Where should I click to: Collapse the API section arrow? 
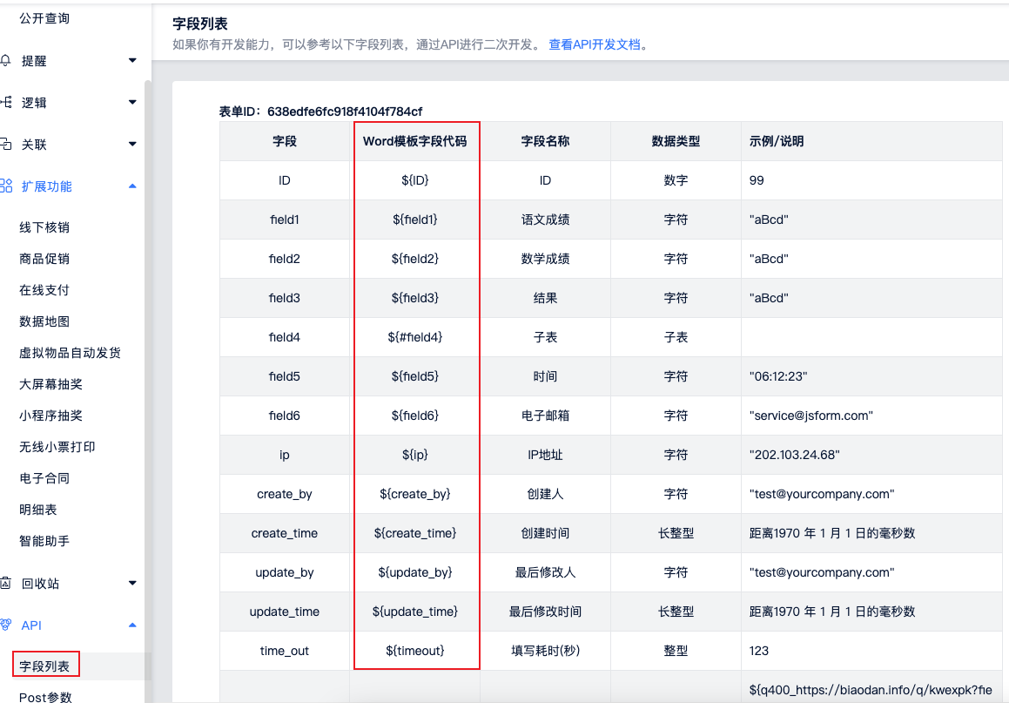click(x=132, y=625)
